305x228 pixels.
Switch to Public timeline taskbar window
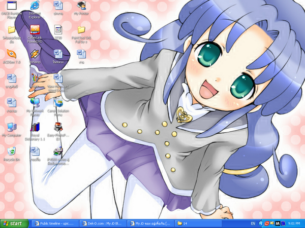point(54,223)
